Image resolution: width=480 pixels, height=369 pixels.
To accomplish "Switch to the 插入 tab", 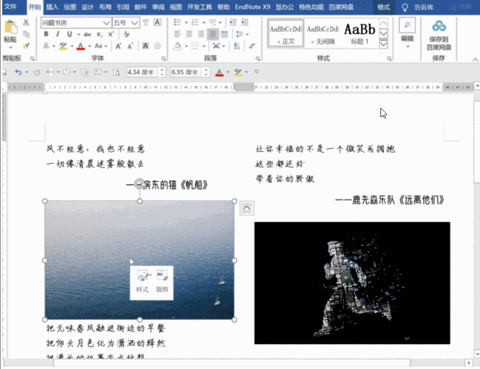I will click(x=52, y=7).
